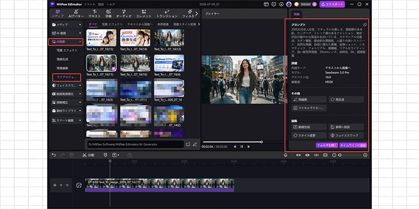Toggle the track mute speaker icon
Screen dimensions: 419x209
[67, 185]
